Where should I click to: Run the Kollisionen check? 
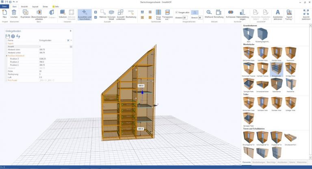tap(231, 13)
